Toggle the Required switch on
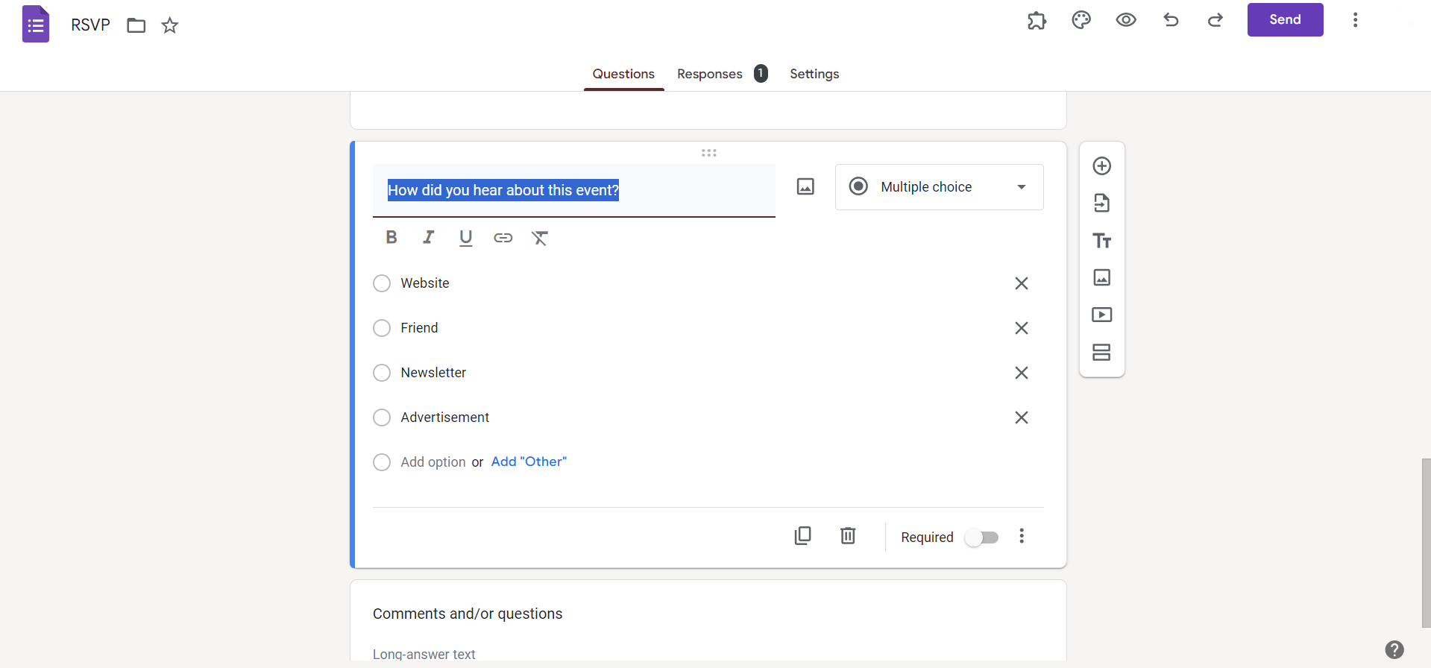The height and width of the screenshot is (668, 1431). (x=981, y=538)
